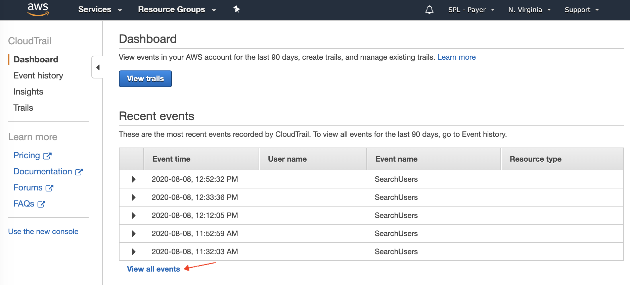The image size is (630, 285).
Task: Click SearchUsers in the 11:52:59 AM row
Action: [396, 233]
